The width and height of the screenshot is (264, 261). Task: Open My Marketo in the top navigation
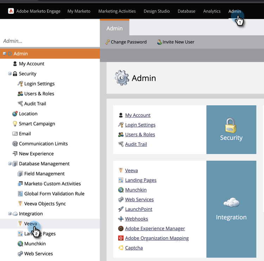[79, 11]
